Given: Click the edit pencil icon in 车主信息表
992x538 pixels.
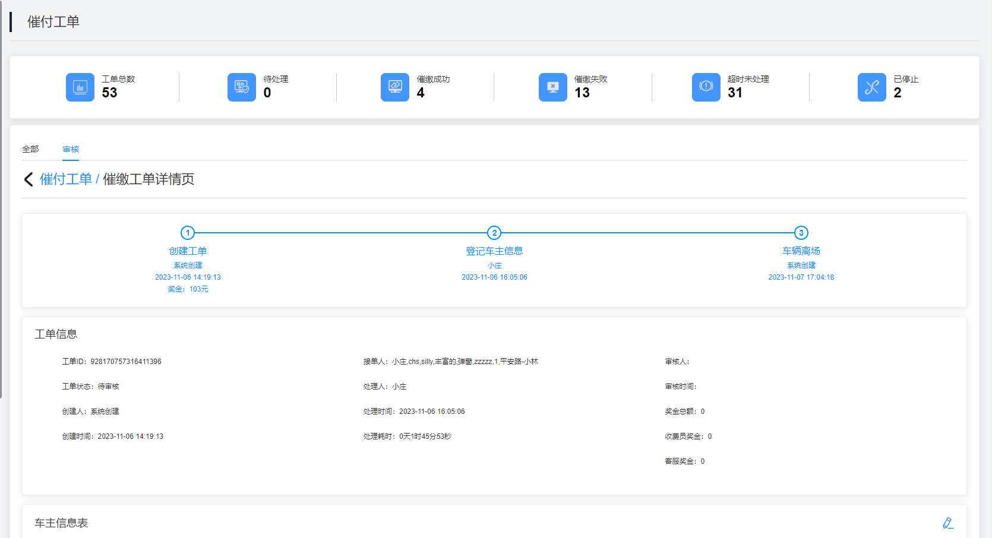Looking at the screenshot, I should pyautogui.click(x=947, y=523).
